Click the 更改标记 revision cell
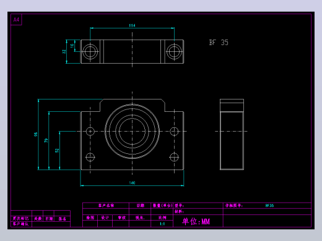 20,219
